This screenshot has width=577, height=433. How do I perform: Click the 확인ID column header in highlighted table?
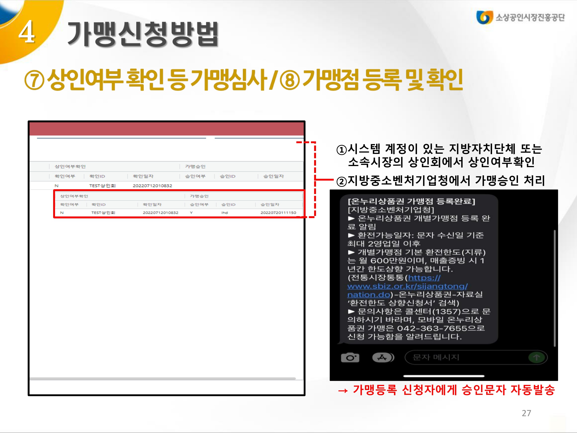tap(99, 204)
